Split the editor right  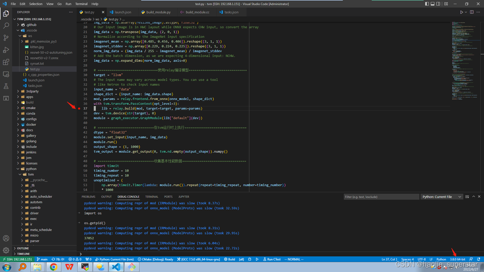[x=472, y=12]
